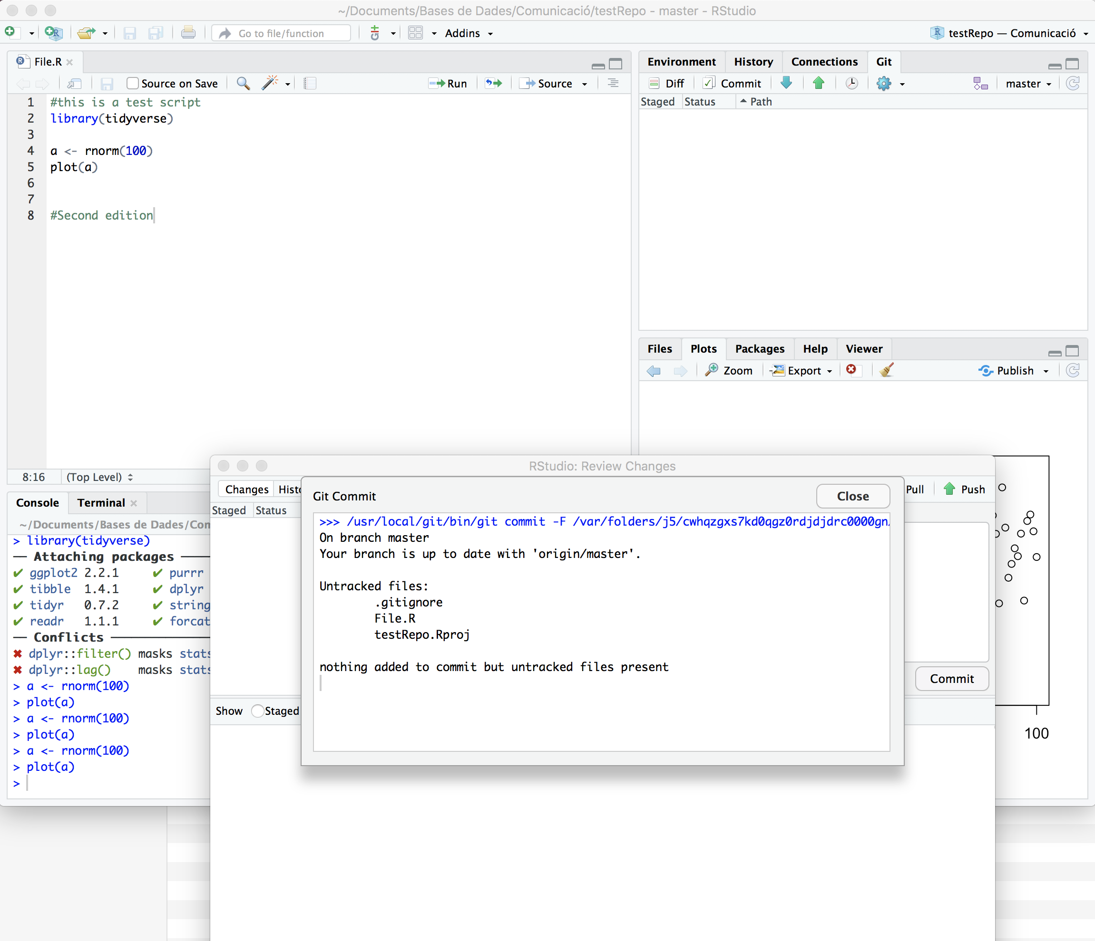Screen dimensions: 1095x941
Task: View commit history via the clock icon
Action: coord(851,83)
